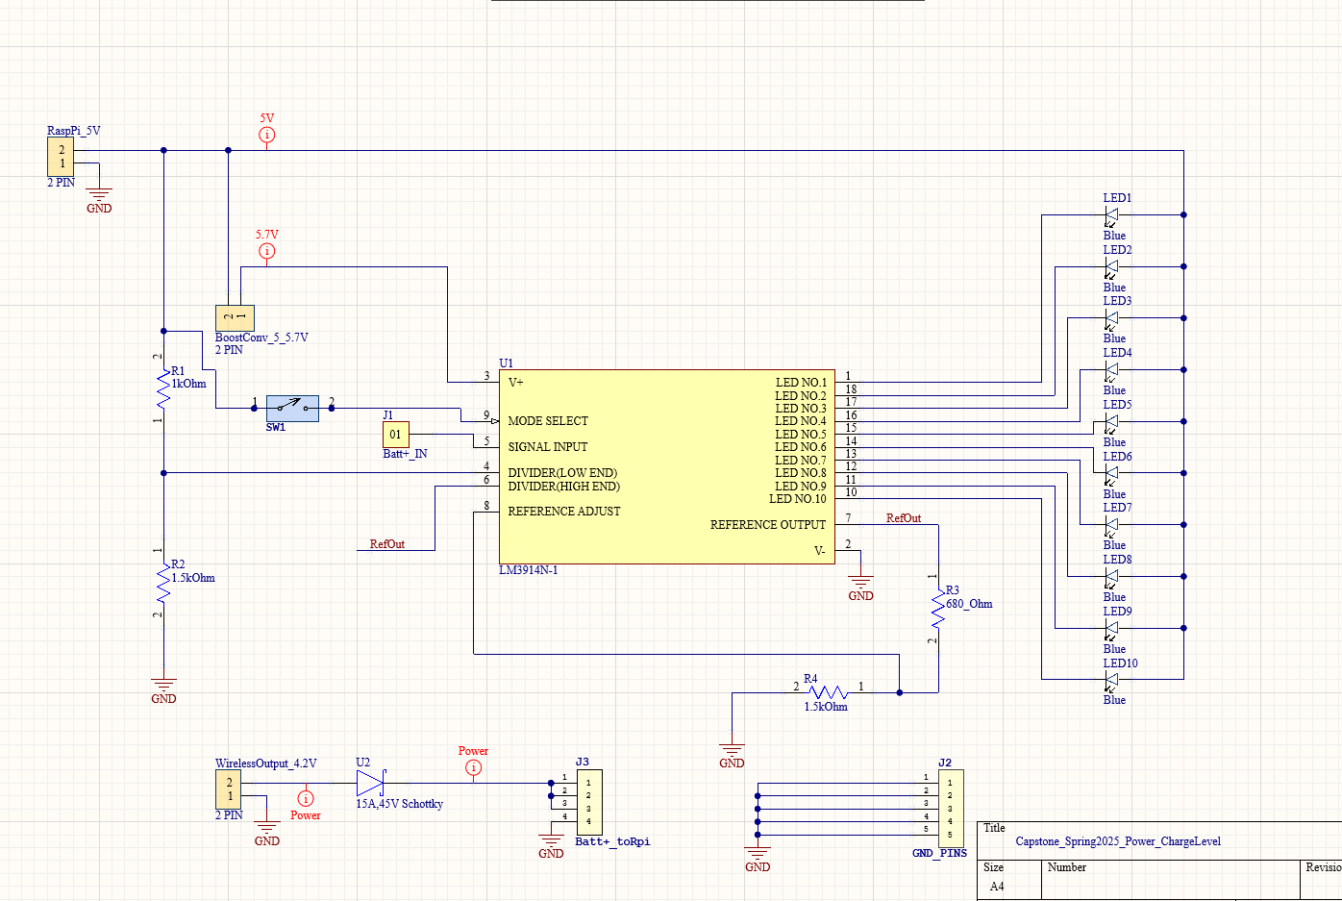
Task: Click the DIVIDER(HIGH END) pin label
Action: [564, 487]
